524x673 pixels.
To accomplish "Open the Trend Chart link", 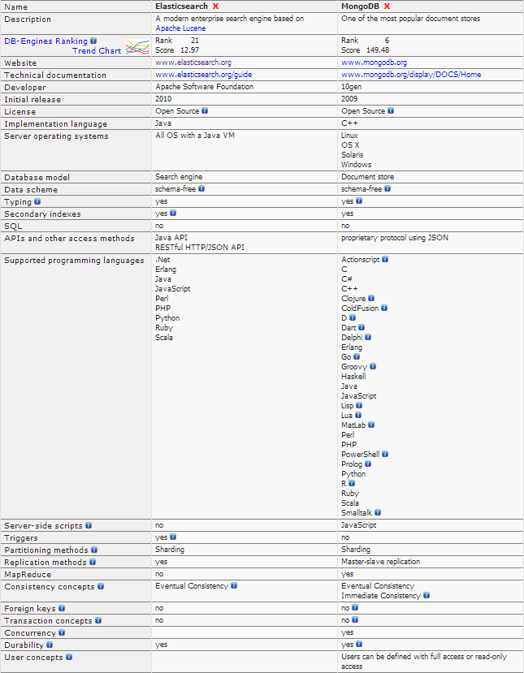I will tap(97, 50).
